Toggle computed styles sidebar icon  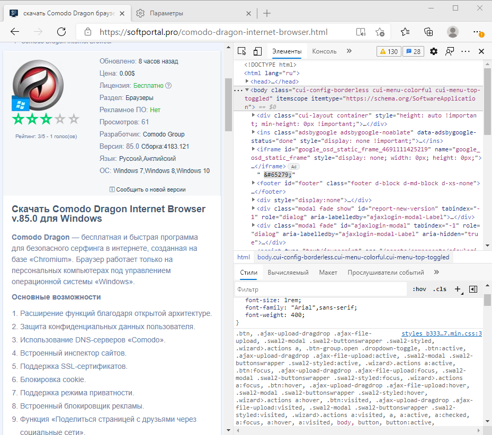pos(473,289)
